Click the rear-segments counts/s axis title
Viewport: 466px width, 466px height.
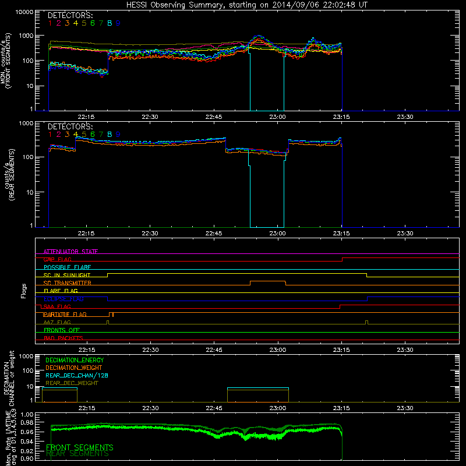tap(9, 175)
